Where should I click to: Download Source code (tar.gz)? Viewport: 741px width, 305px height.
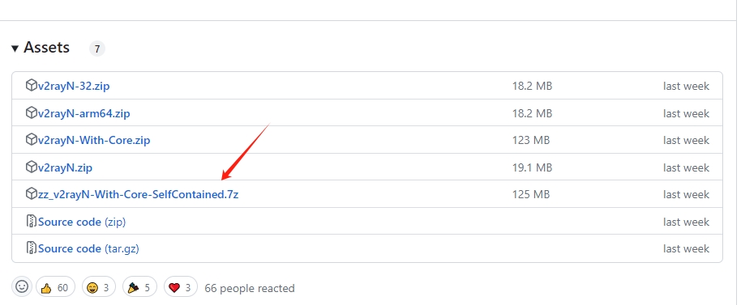pyautogui.click(x=88, y=248)
